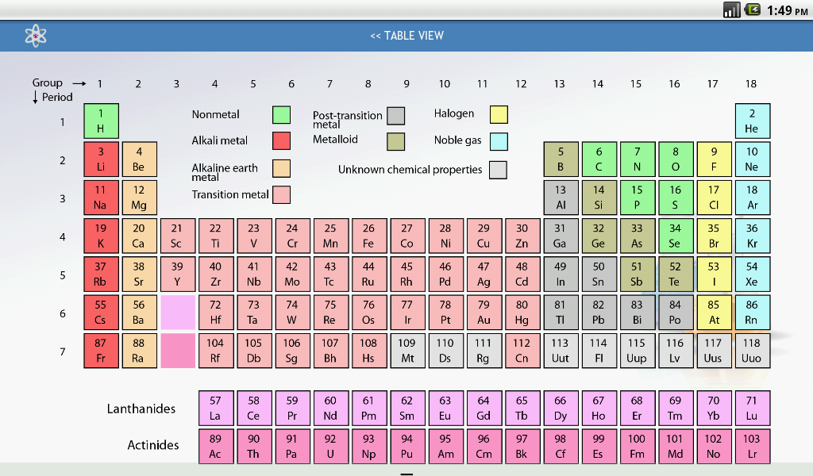
Task: Click the Noble gas legend swatch
Action: point(498,140)
